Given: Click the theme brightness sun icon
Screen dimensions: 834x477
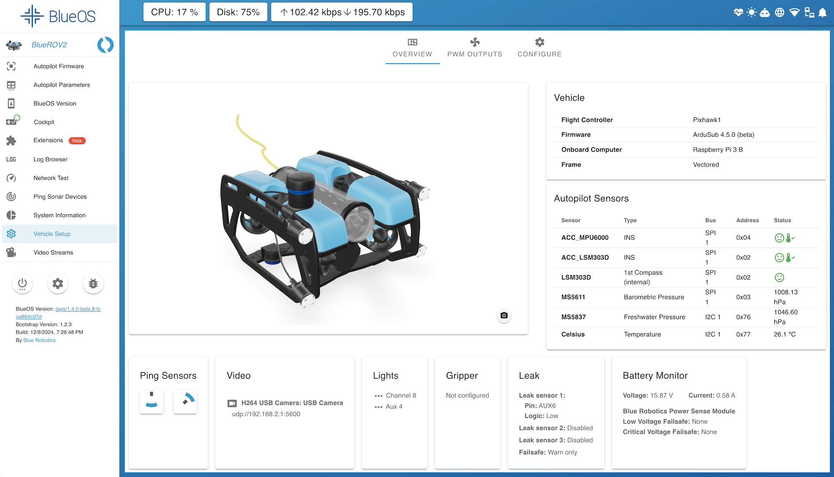Looking at the screenshot, I should 751,12.
